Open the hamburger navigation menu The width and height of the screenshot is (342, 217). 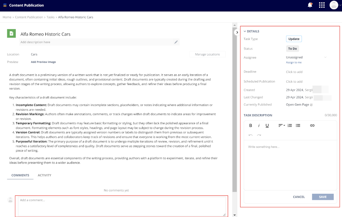pyautogui.click(x=5, y=5)
